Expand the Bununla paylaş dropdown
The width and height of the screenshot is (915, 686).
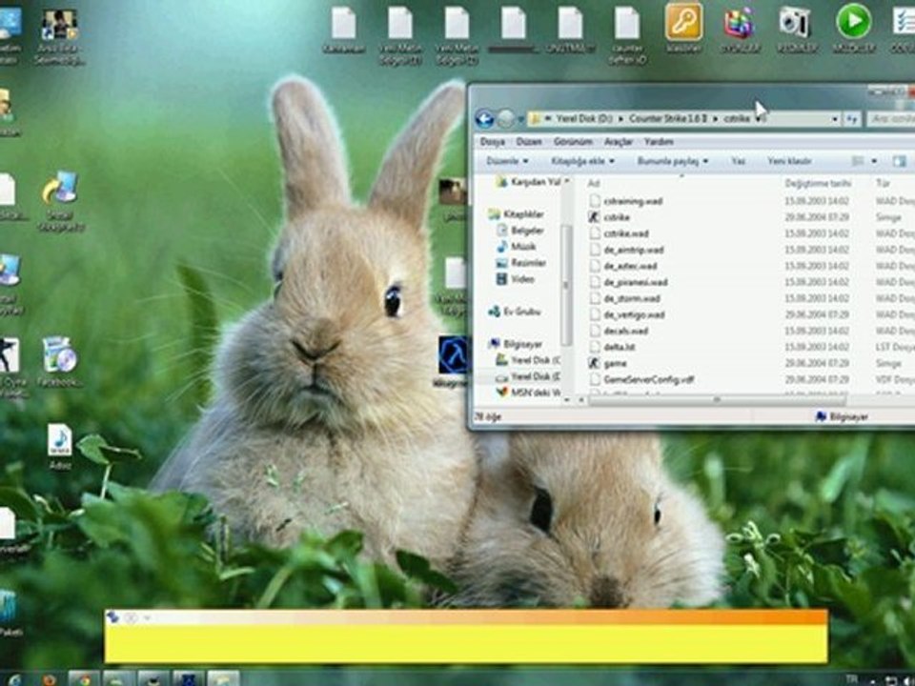pos(672,161)
